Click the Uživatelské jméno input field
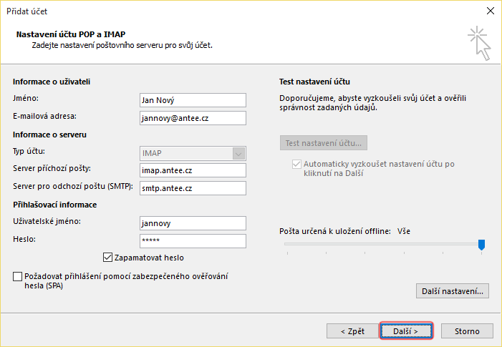The height and width of the screenshot is (347, 502). click(x=193, y=223)
